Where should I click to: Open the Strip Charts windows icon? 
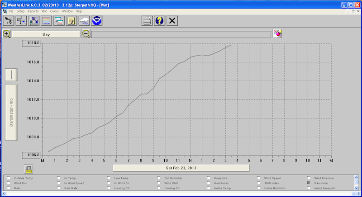point(59,21)
